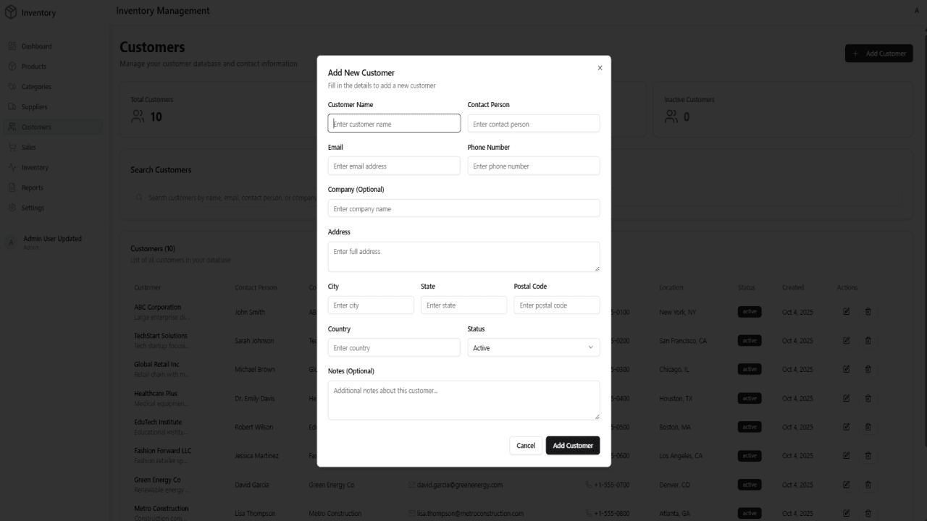Viewport: 927px width, 521px height.
Task: Edit the EduTech Institute row
Action: (846, 427)
